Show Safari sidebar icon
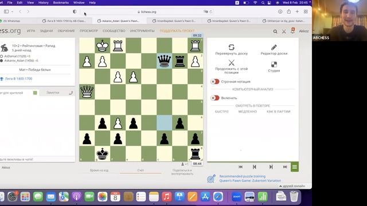This screenshot has width=367, height=206. point(6,11)
